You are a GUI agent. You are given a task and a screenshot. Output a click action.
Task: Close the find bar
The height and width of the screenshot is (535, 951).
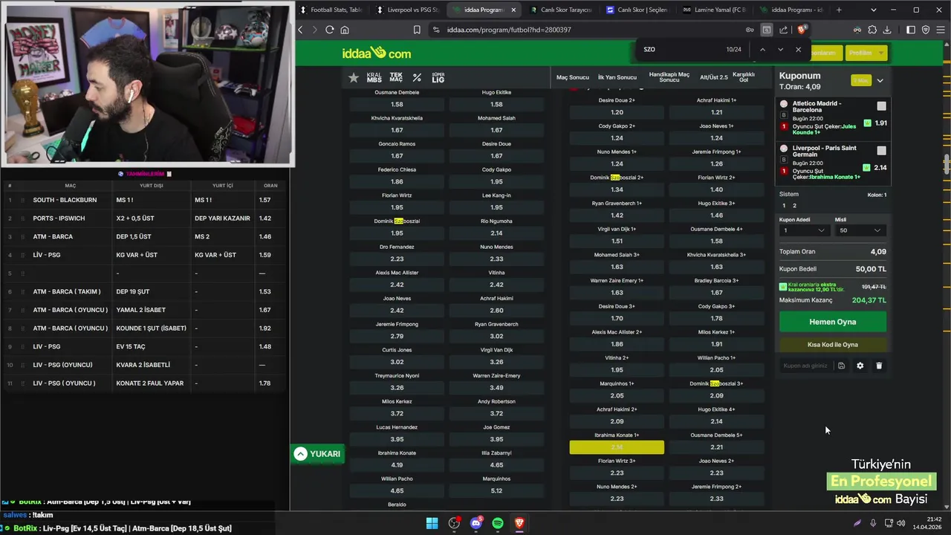(x=799, y=49)
